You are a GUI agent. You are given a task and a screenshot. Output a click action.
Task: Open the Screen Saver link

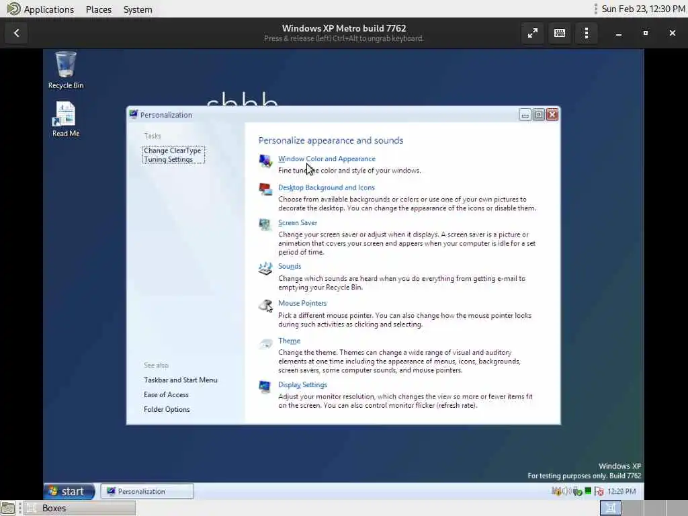pos(298,222)
